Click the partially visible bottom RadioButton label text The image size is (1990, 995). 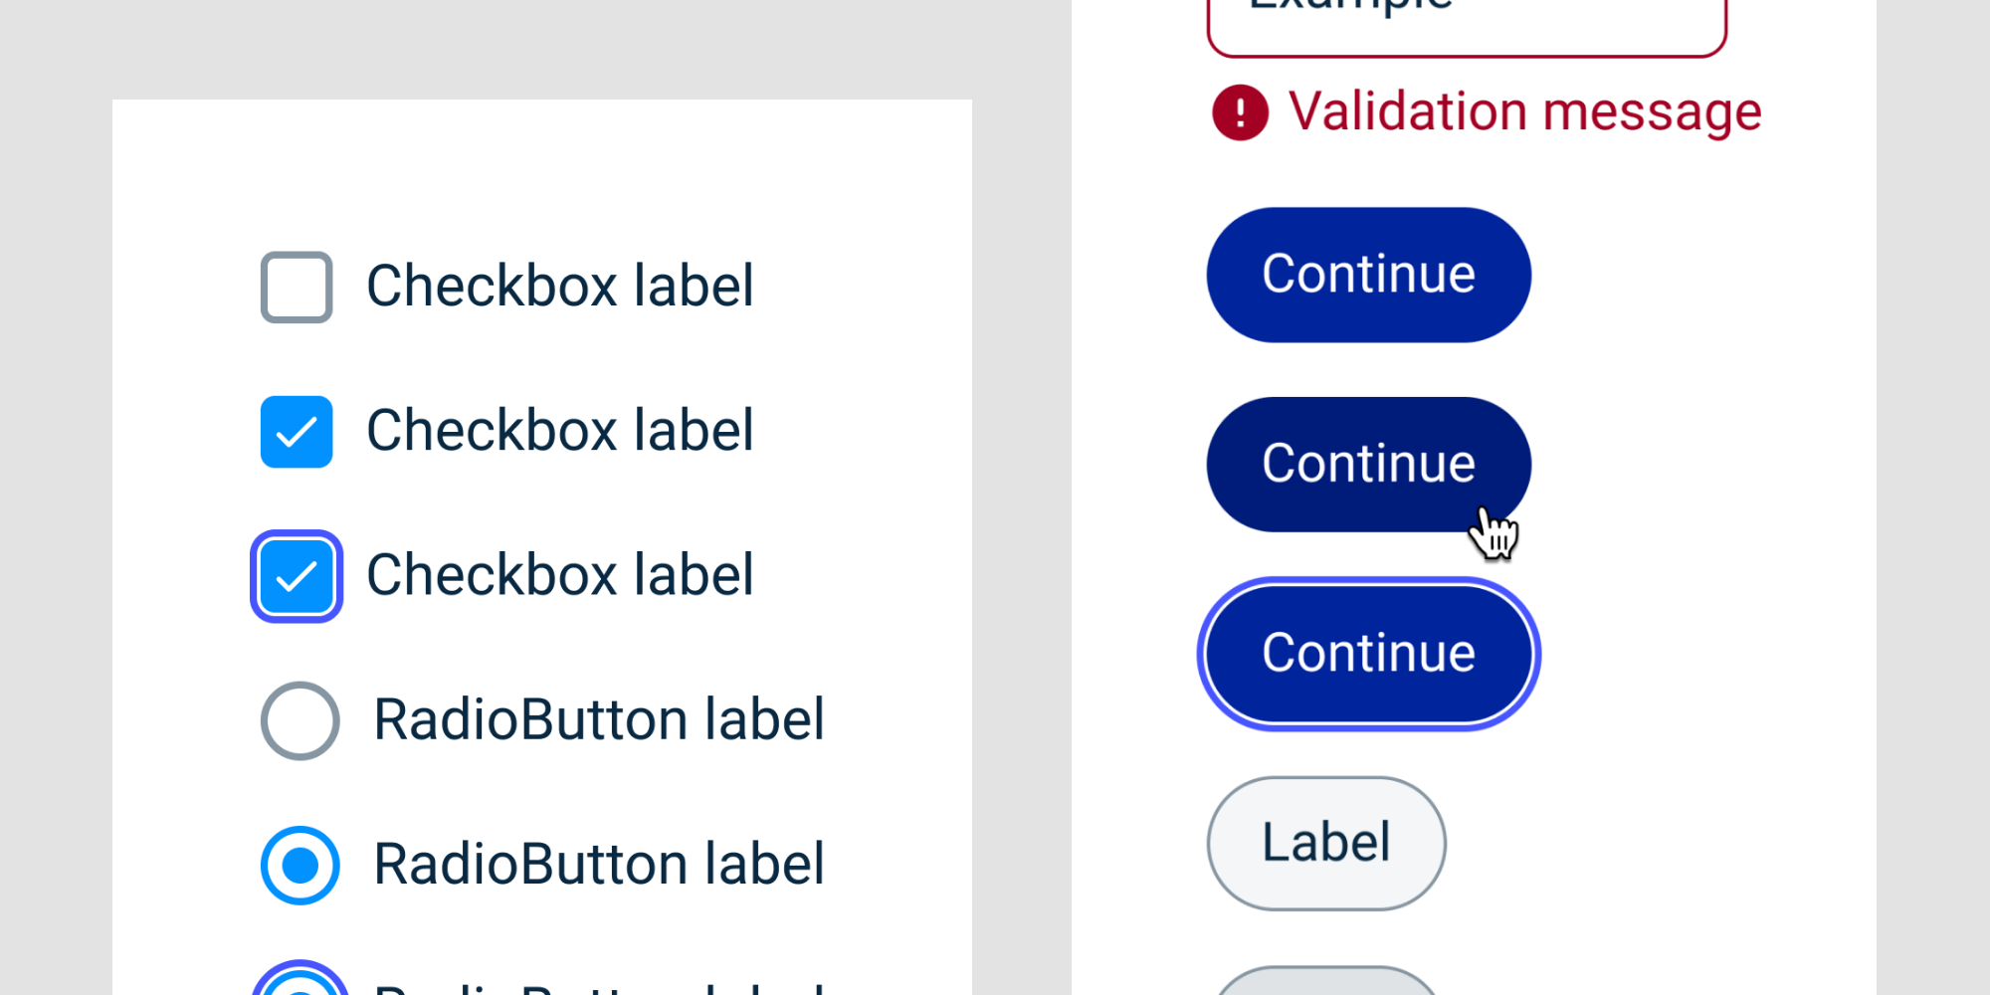[598, 987]
